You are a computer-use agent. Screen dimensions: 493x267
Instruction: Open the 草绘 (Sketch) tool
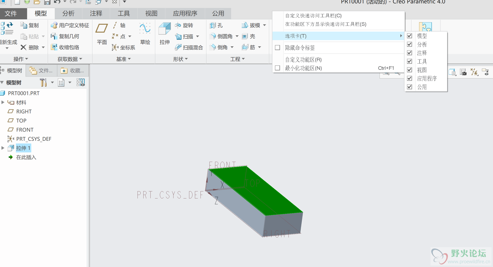tap(145, 34)
